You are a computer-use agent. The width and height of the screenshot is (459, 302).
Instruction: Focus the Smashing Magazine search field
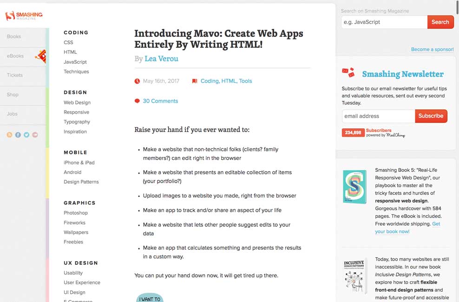[x=384, y=22]
